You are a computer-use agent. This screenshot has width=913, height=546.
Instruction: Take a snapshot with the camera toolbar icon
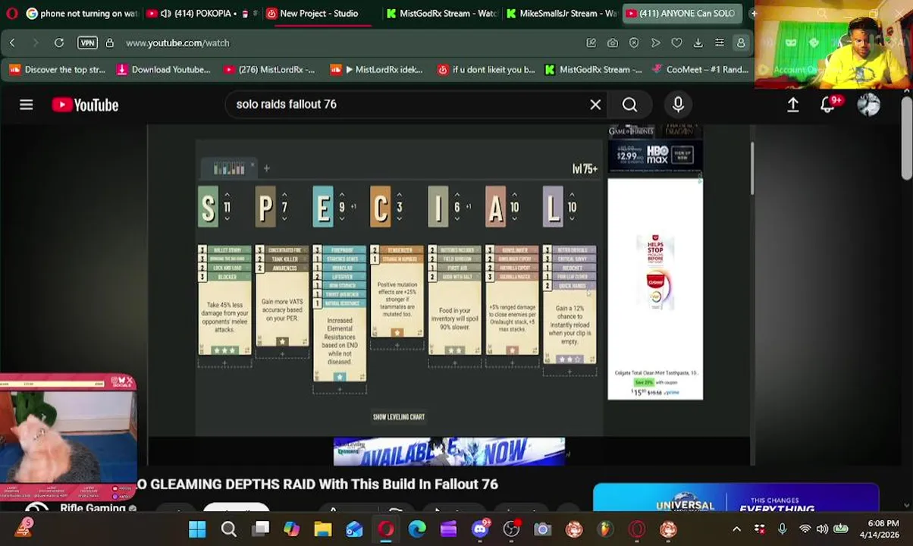(x=612, y=43)
